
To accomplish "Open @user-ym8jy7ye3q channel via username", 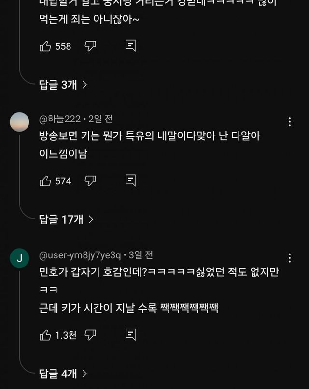I will coord(80,255).
